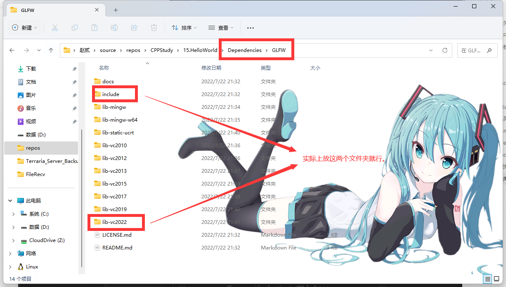This screenshot has width=506, height=287.
Task: Open 音乐 in quick access
Action: (31, 108)
